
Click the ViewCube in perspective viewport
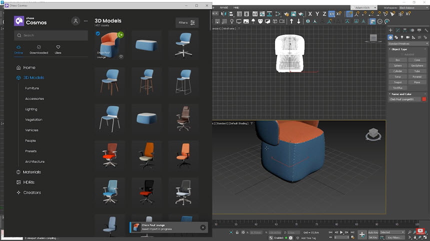373,134
